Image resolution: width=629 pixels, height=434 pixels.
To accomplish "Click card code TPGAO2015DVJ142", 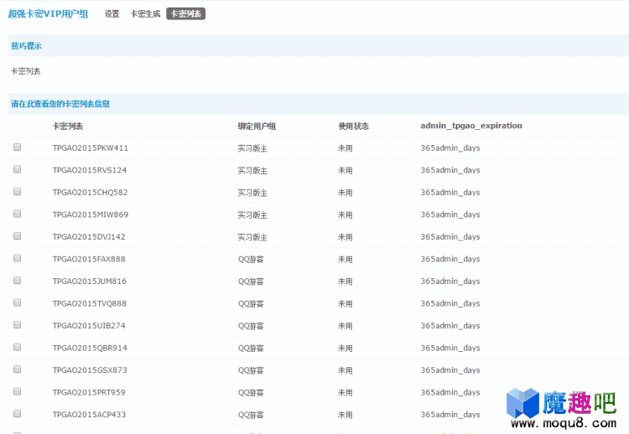I will (x=89, y=237).
